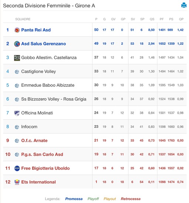Click the Gobbo Allestim. Castellanza logo
The height and width of the screenshot is (203, 189).
click(17, 58)
